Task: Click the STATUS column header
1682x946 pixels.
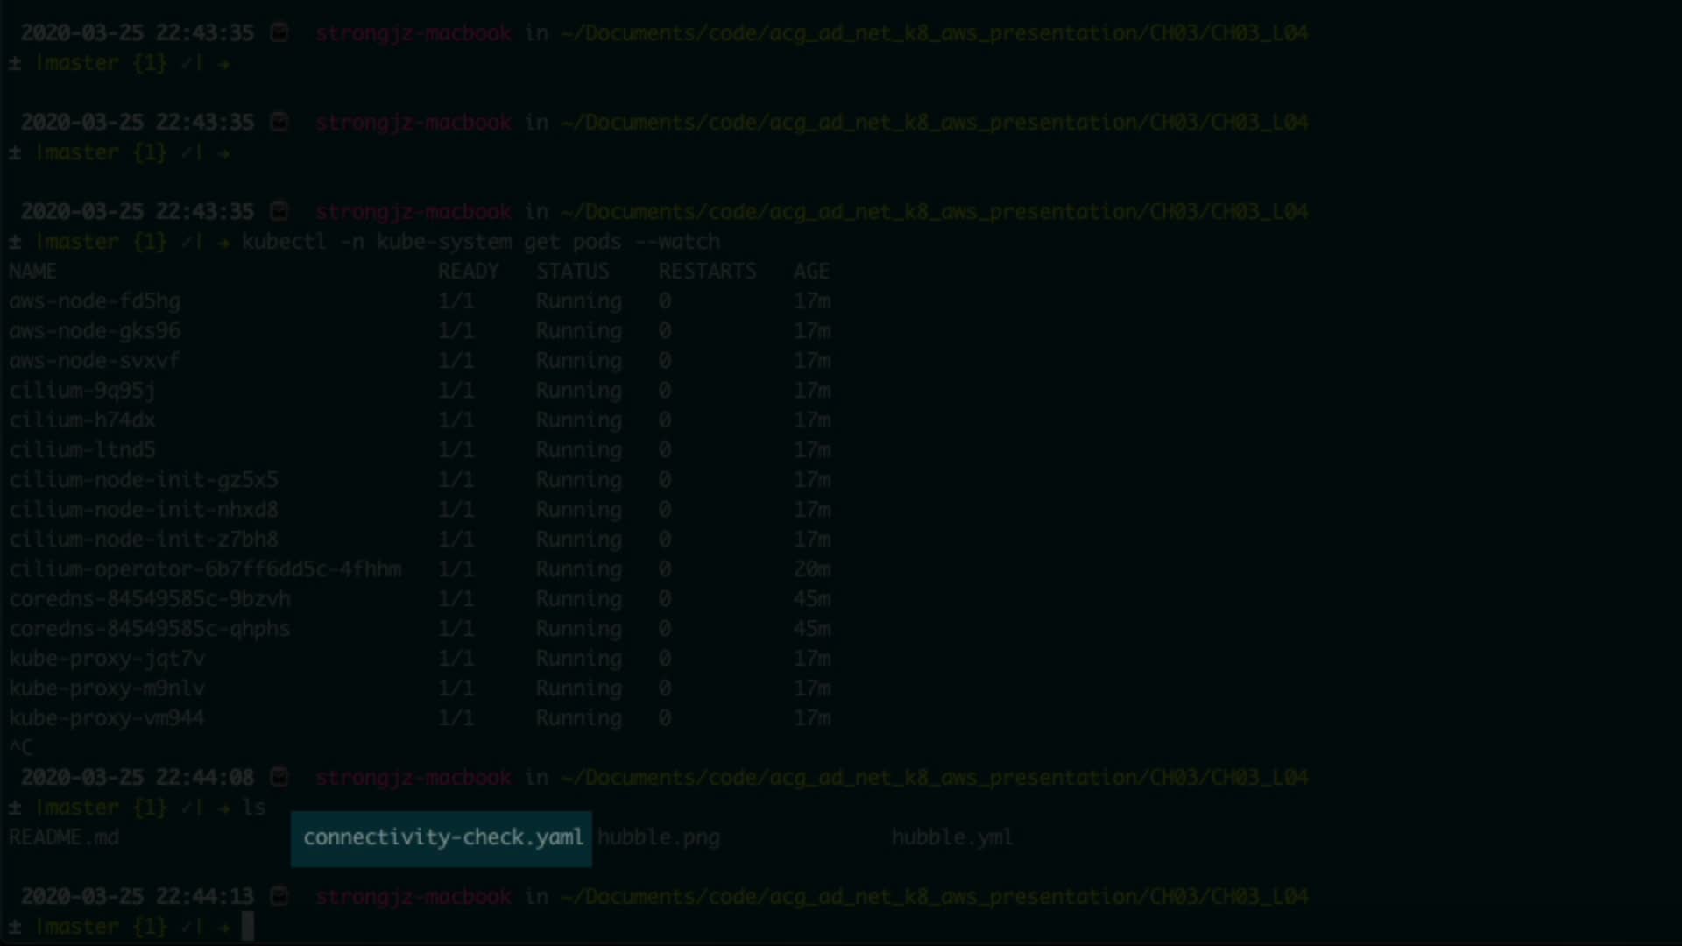Action: [573, 272]
